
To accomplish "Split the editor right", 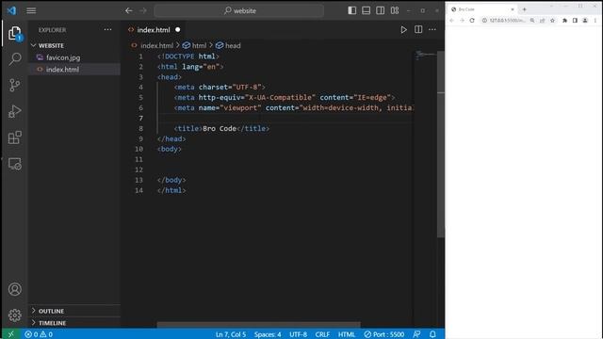I will 418,29.
